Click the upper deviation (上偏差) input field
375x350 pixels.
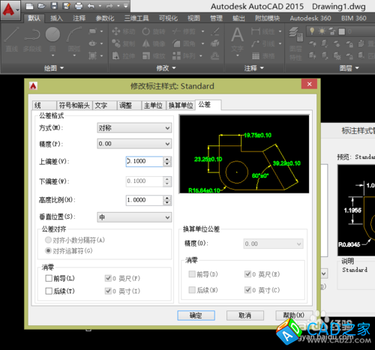(145, 161)
